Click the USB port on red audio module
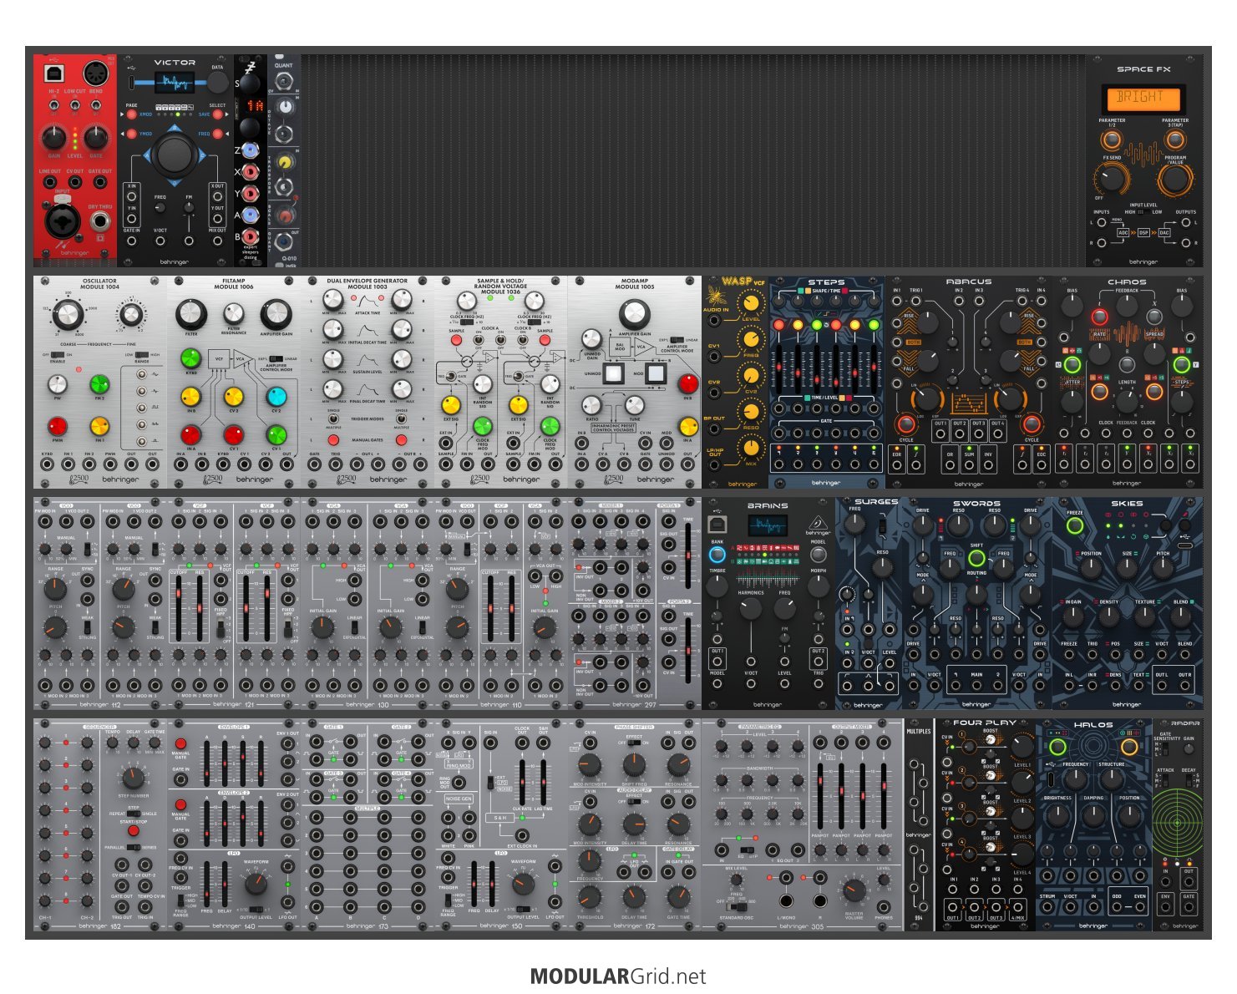This screenshot has width=1237, height=994. [53, 74]
